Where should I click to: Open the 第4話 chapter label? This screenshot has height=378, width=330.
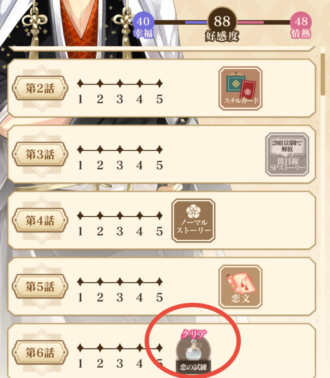pyautogui.click(x=40, y=220)
